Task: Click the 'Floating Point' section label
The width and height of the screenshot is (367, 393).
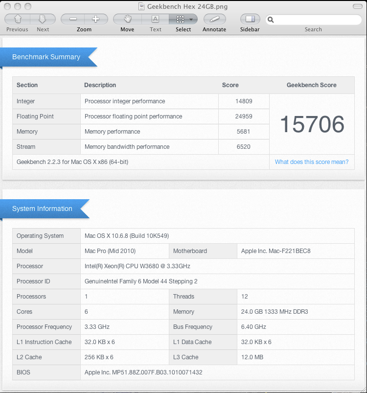Action: (35, 116)
